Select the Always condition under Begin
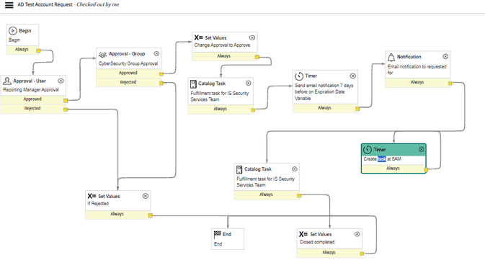485x278 pixels. (22, 50)
